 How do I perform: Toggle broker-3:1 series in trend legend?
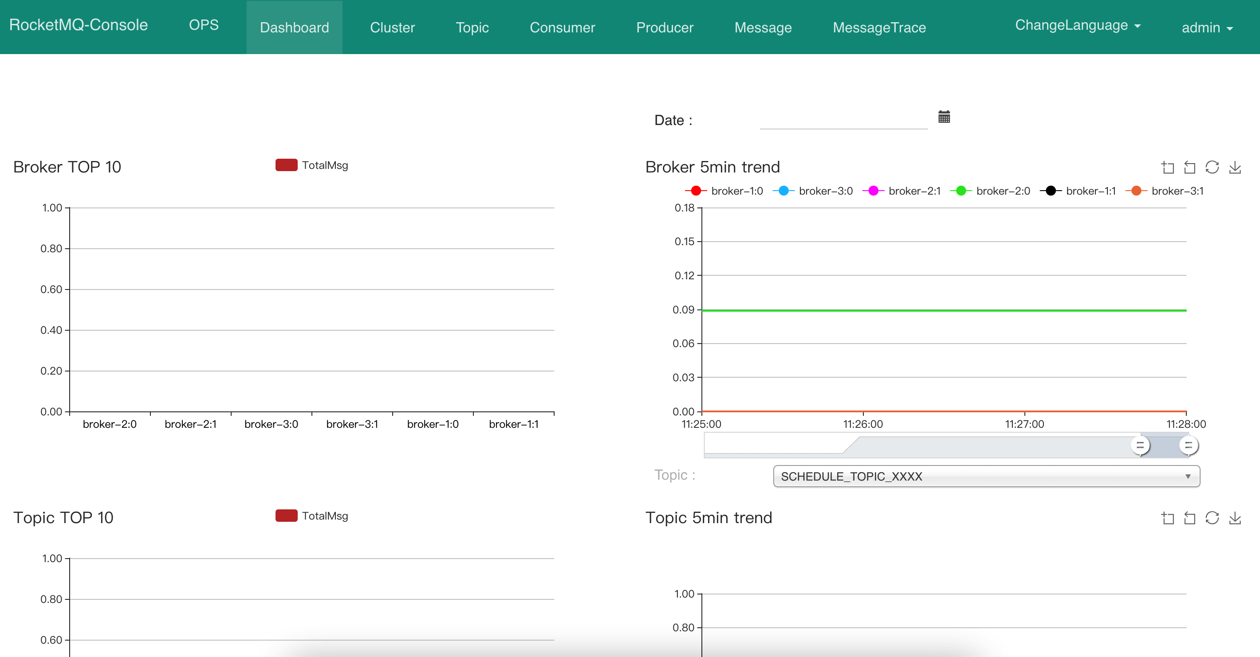click(1165, 191)
